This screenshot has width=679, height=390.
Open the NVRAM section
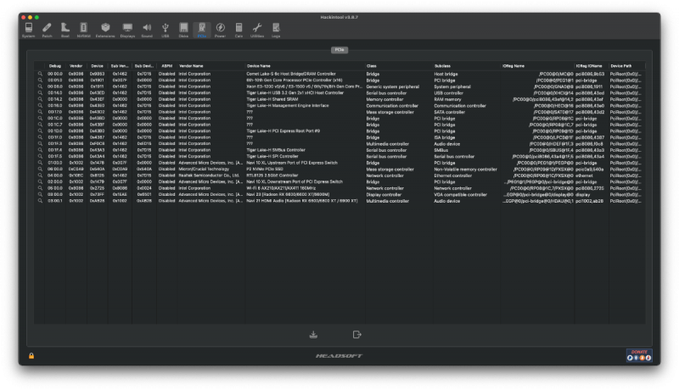coord(83,31)
